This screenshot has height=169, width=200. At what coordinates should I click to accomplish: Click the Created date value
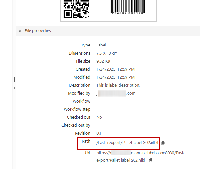point(115,69)
